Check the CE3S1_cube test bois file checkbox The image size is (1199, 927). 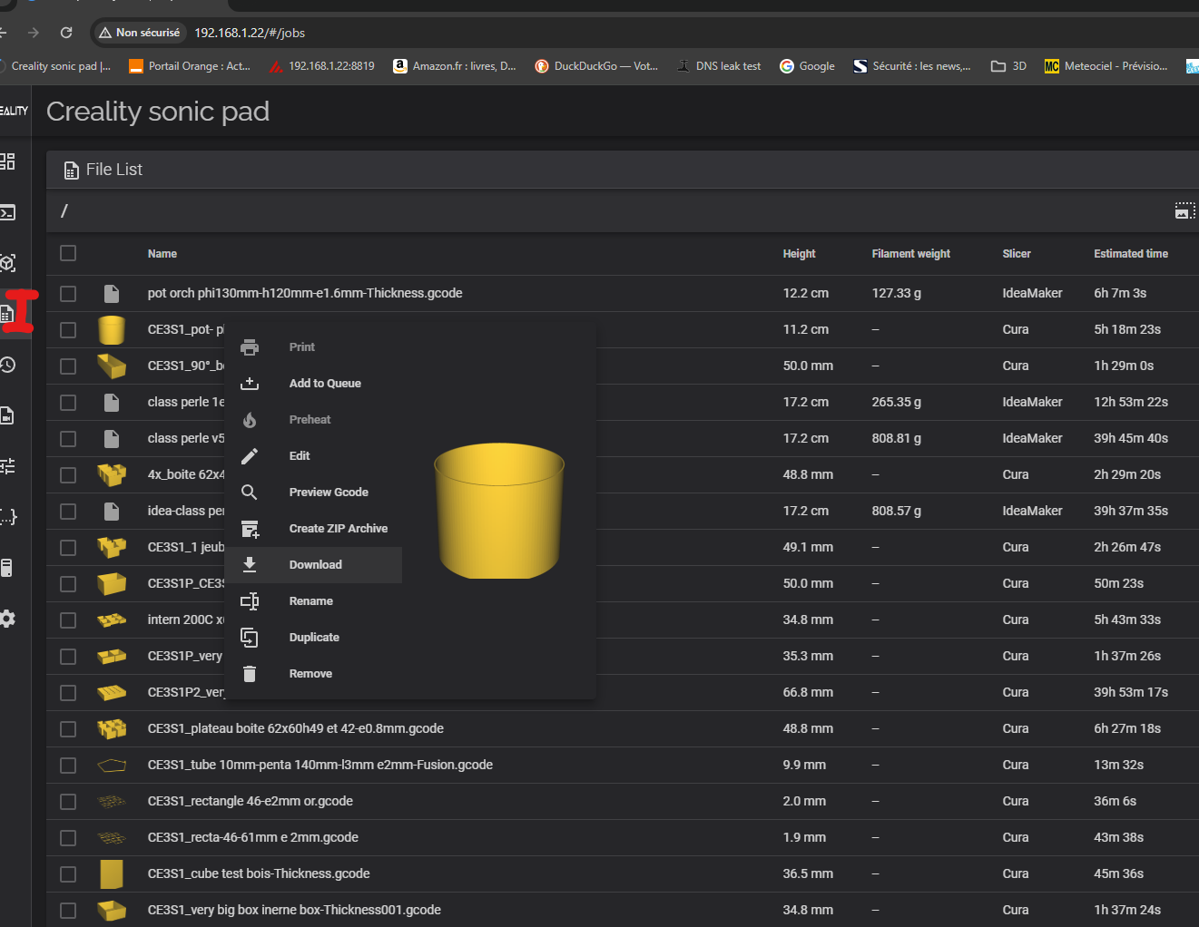coord(68,873)
